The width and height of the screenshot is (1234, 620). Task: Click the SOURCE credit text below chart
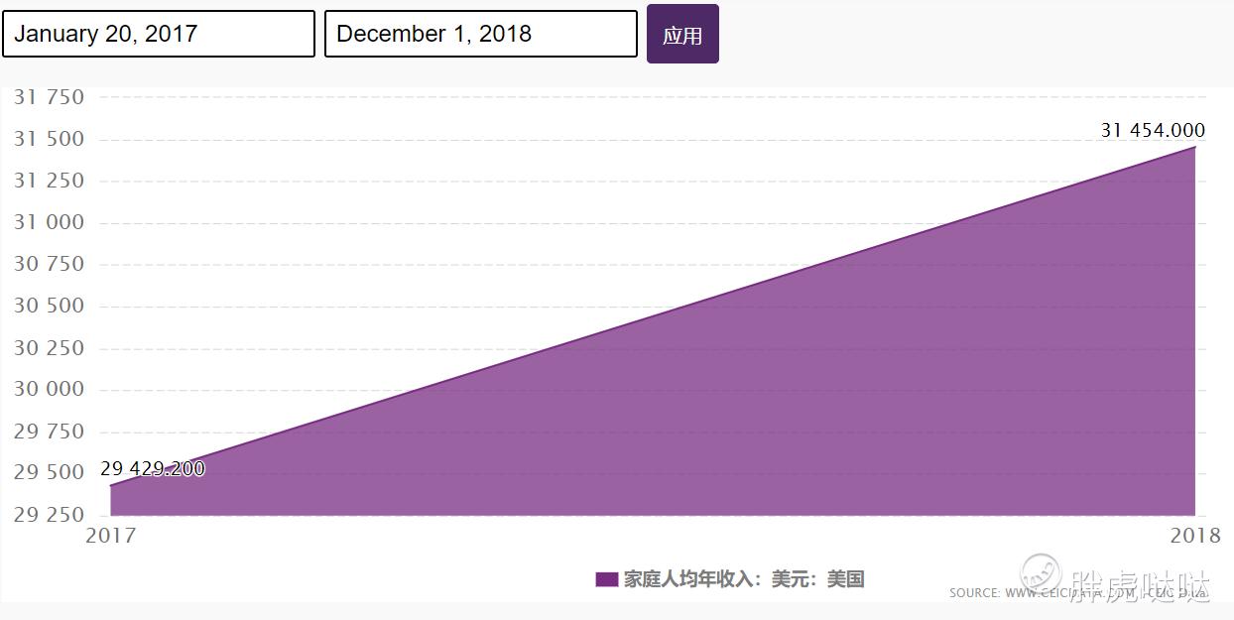(1078, 593)
